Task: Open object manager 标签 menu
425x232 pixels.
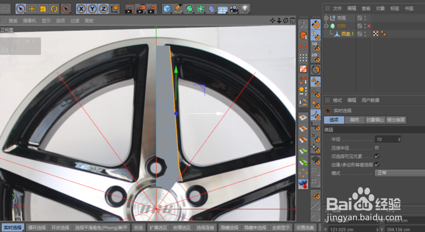Action: click(x=395, y=8)
